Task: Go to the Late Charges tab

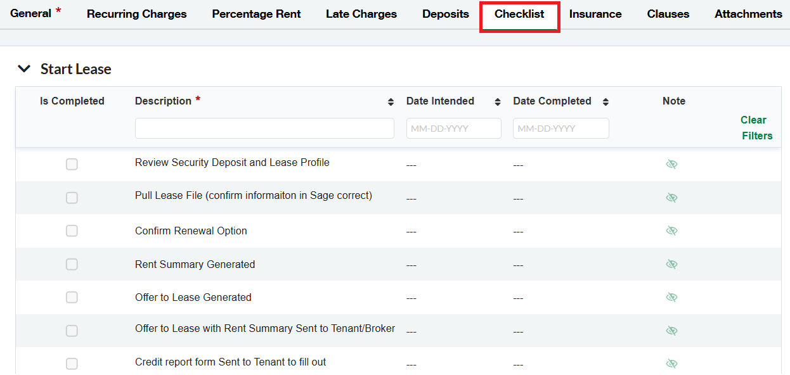Action: pyautogui.click(x=361, y=14)
